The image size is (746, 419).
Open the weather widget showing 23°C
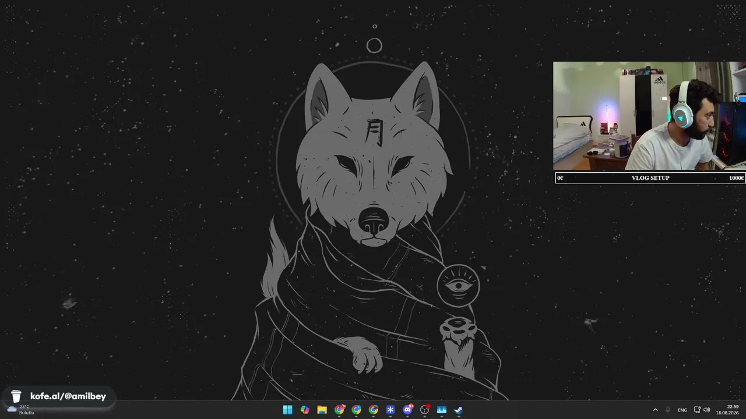[x=21, y=410]
